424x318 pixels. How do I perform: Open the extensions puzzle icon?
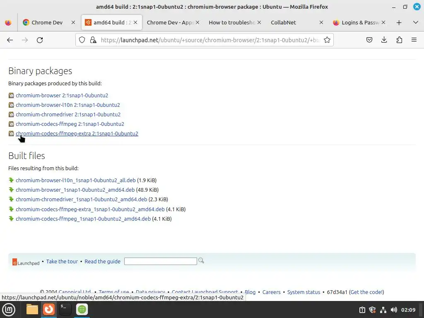399,40
